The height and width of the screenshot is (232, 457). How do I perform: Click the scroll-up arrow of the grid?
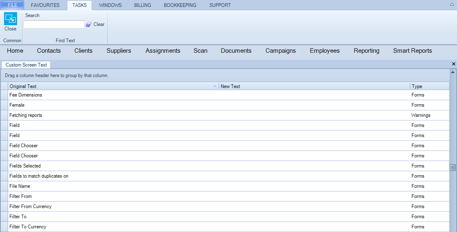click(x=453, y=72)
